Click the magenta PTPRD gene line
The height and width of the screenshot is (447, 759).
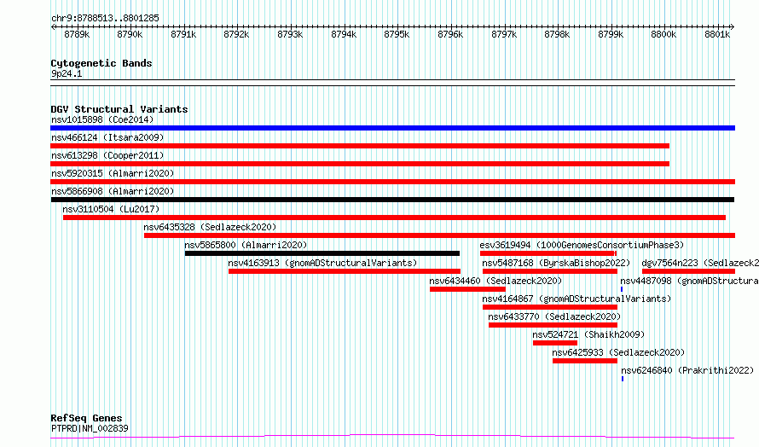tap(392, 437)
